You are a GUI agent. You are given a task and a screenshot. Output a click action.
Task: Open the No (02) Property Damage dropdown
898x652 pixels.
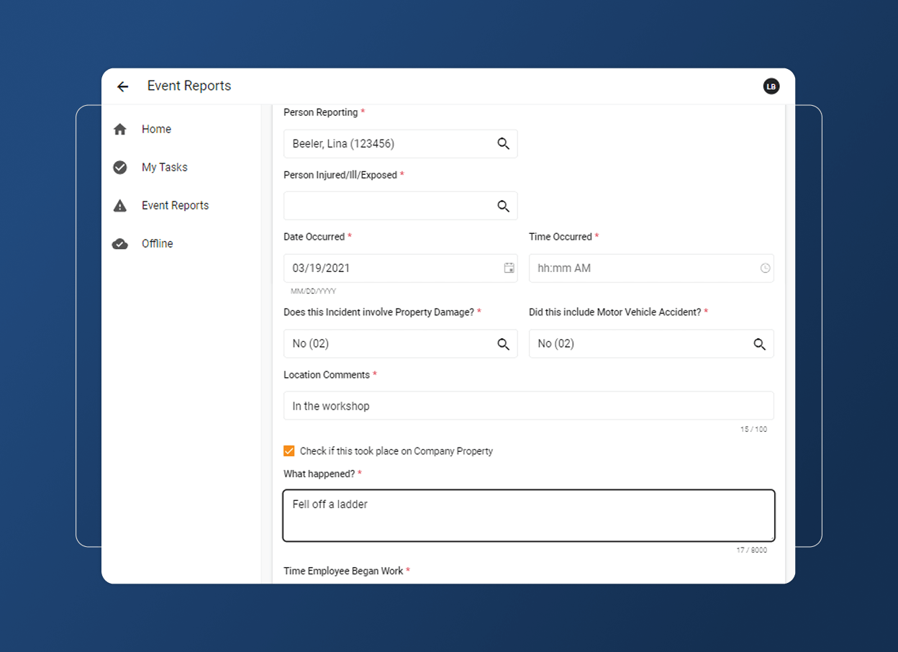pyautogui.click(x=401, y=343)
